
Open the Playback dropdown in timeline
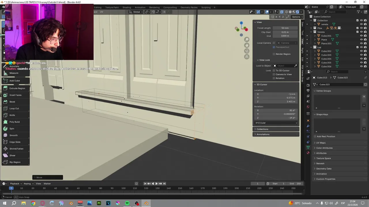click(x=16, y=183)
